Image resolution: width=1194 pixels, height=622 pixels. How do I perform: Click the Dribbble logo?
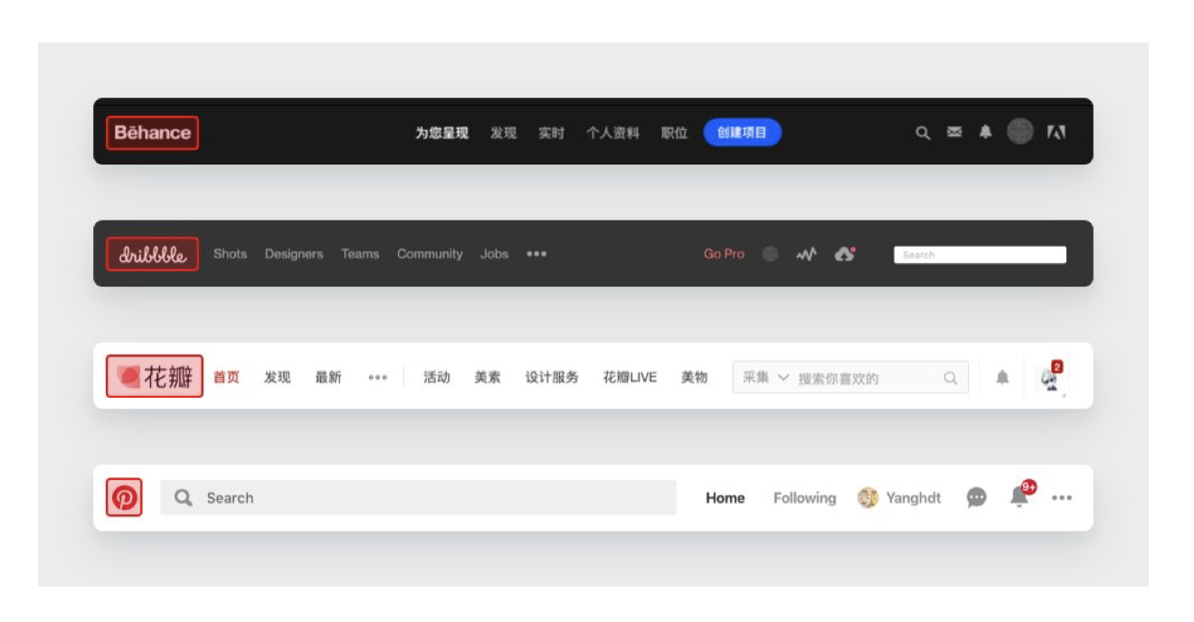pyautogui.click(x=152, y=255)
